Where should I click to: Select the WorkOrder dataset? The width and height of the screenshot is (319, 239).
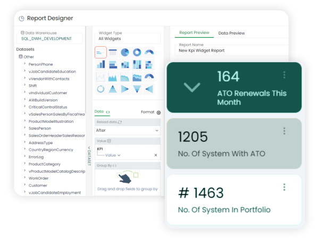pos(38,178)
